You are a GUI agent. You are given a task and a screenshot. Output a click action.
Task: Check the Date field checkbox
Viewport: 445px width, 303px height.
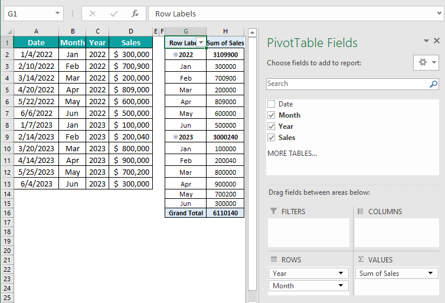(x=271, y=104)
